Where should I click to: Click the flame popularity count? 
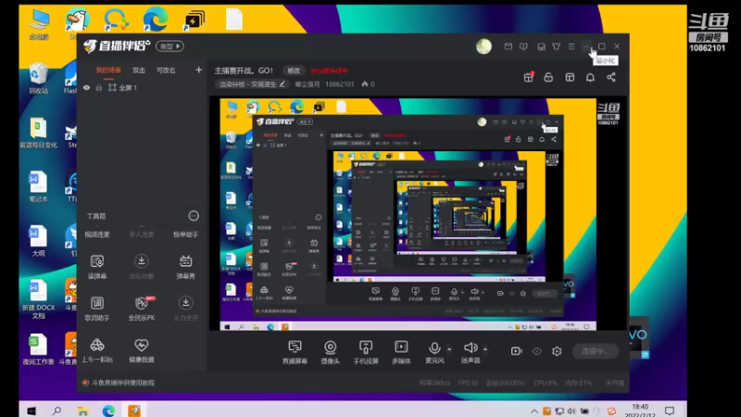pos(368,84)
